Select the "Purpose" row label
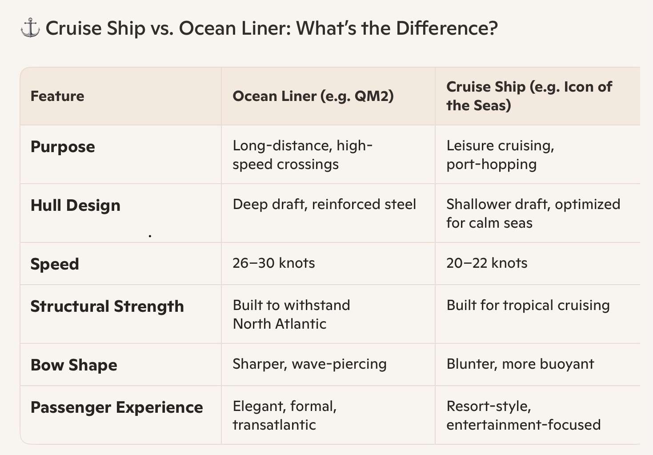Image resolution: width=653 pixels, height=455 pixels. pyautogui.click(x=63, y=147)
